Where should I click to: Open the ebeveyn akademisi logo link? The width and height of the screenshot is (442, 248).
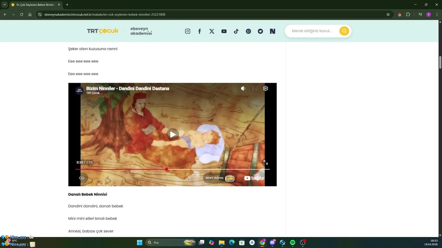coord(141,31)
